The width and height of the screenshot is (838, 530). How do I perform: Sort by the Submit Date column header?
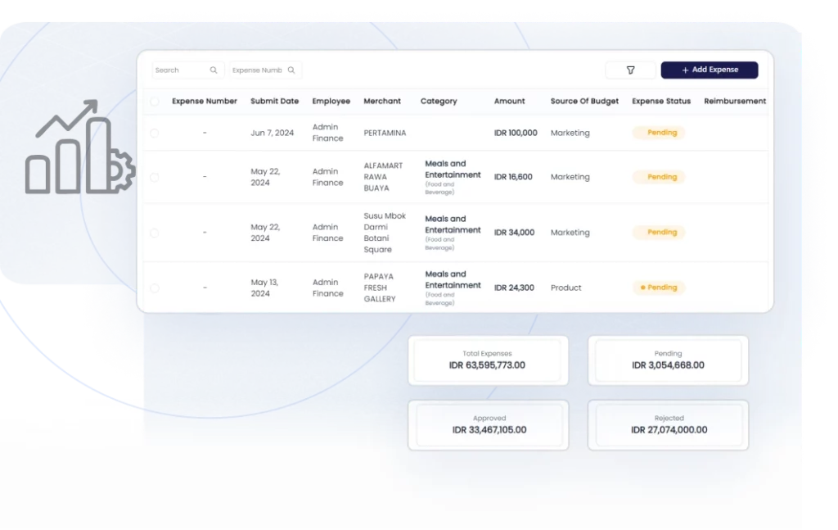274,102
